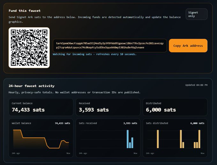Click the Send Signet Ark sats instruction text
217x165 pixels.
(95, 19)
